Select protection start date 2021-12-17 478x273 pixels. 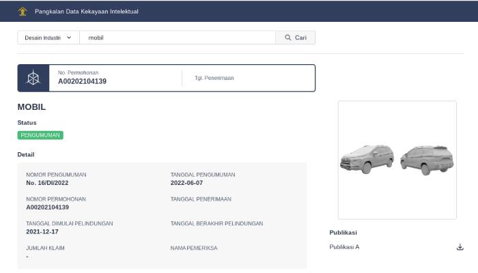(42, 231)
